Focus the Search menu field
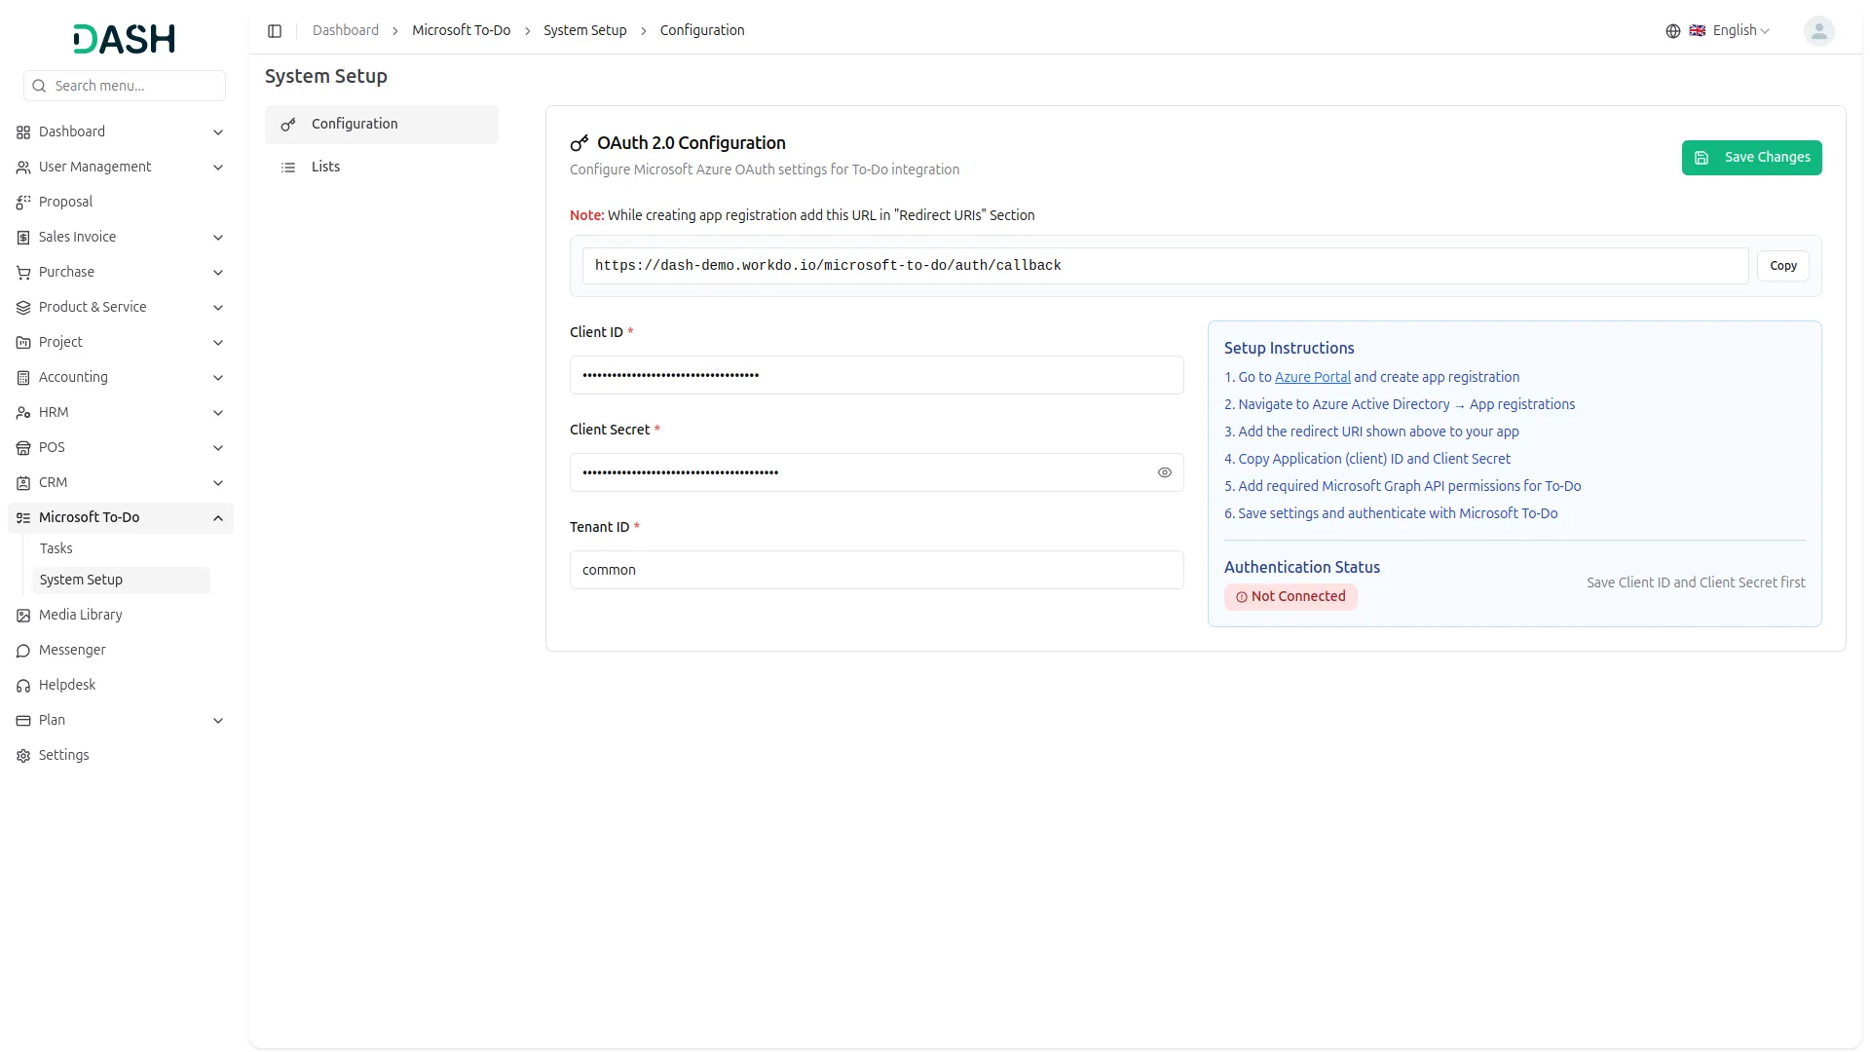The image size is (1870, 1052). point(125,86)
